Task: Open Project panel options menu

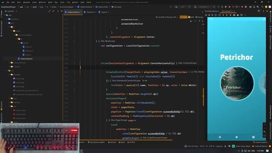Action: click(58, 11)
